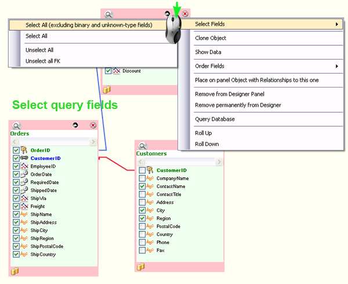348x284 pixels.
Task: Click the Fax field name
Action: click(161, 250)
